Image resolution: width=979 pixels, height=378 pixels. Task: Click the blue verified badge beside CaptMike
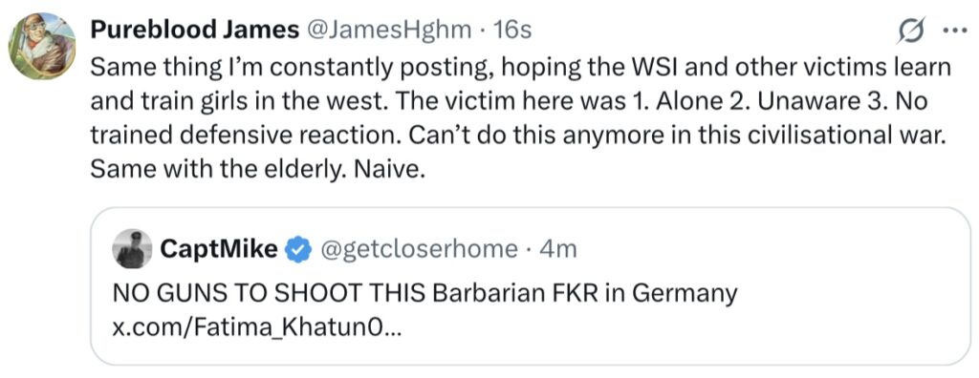pyautogui.click(x=296, y=249)
